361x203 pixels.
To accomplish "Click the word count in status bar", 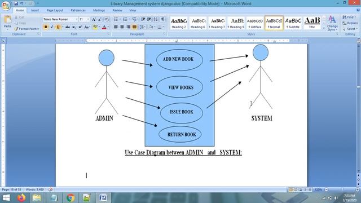I will (35, 189).
